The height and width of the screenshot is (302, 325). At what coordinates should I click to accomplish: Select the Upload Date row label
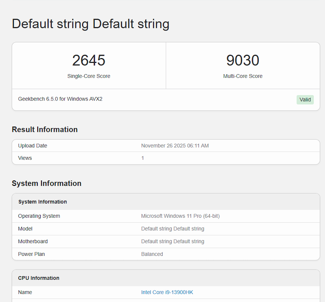click(33, 146)
